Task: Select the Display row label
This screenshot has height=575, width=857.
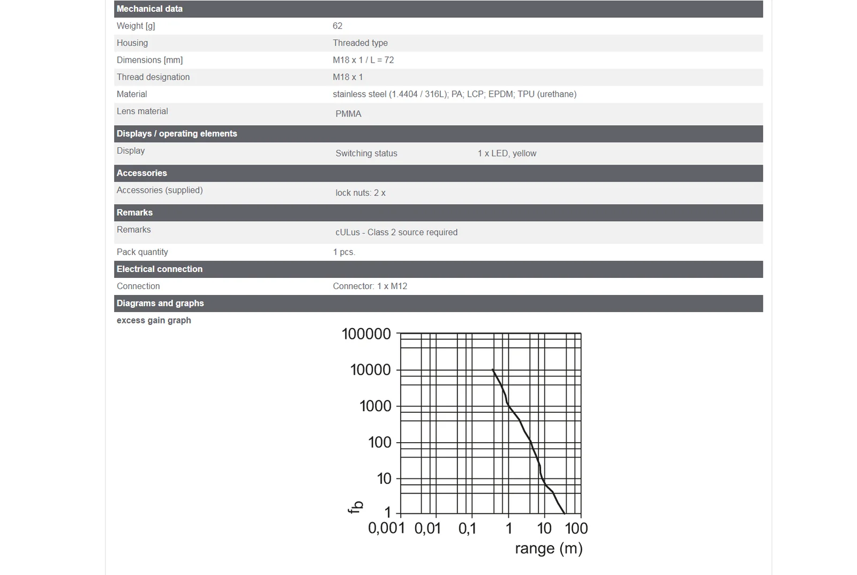Action: tap(131, 151)
